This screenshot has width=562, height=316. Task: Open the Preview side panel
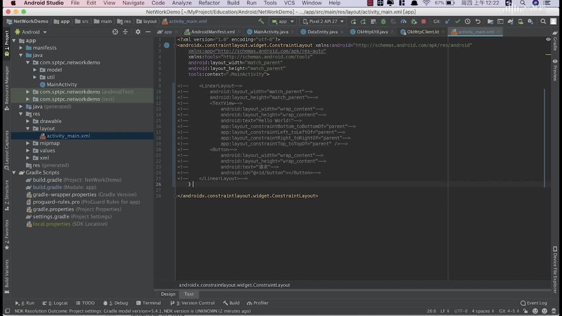(x=555, y=70)
